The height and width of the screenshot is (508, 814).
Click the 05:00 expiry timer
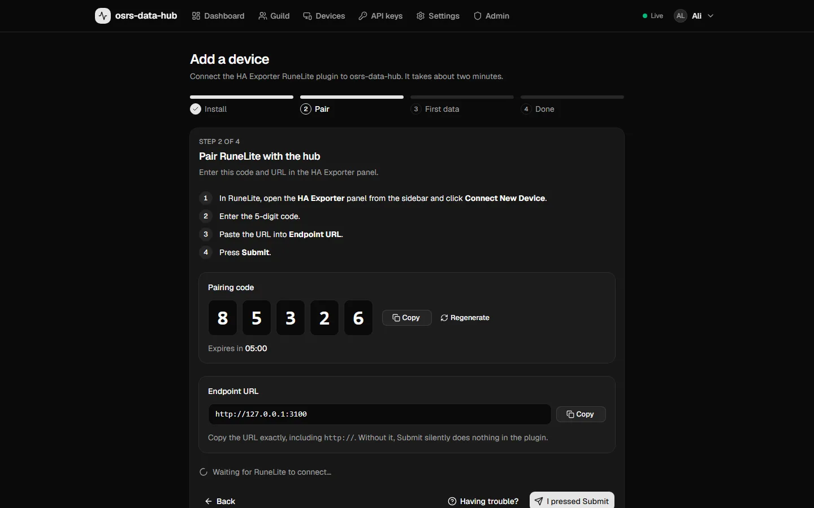[x=256, y=348]
